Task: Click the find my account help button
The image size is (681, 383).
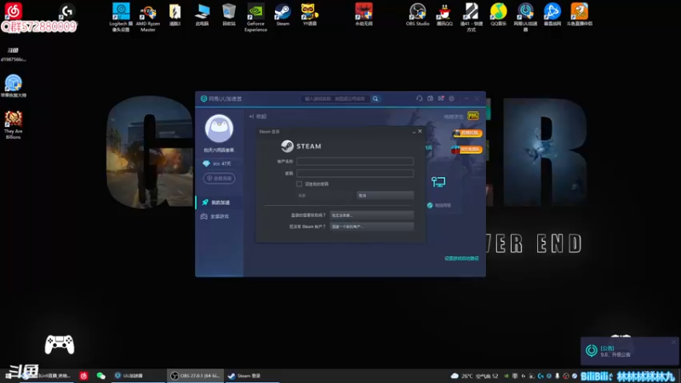Action: (x=372, y=215)
